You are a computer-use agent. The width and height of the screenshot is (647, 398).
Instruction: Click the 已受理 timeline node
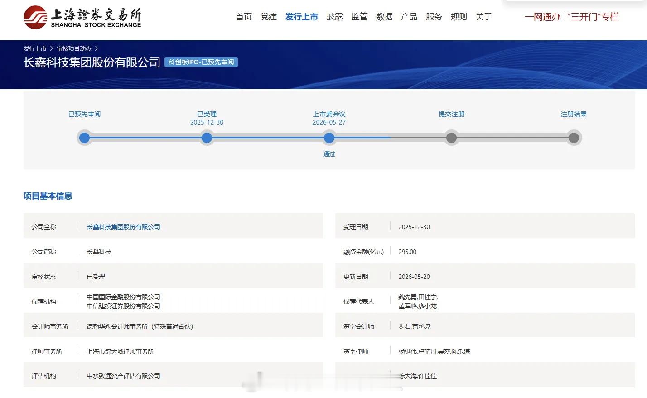[x=207, y=138]
